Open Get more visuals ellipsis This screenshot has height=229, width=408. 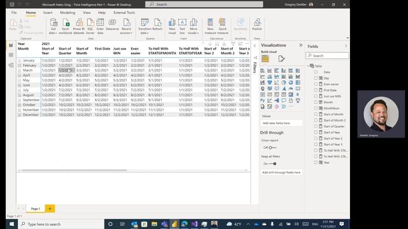pos(291,106)
